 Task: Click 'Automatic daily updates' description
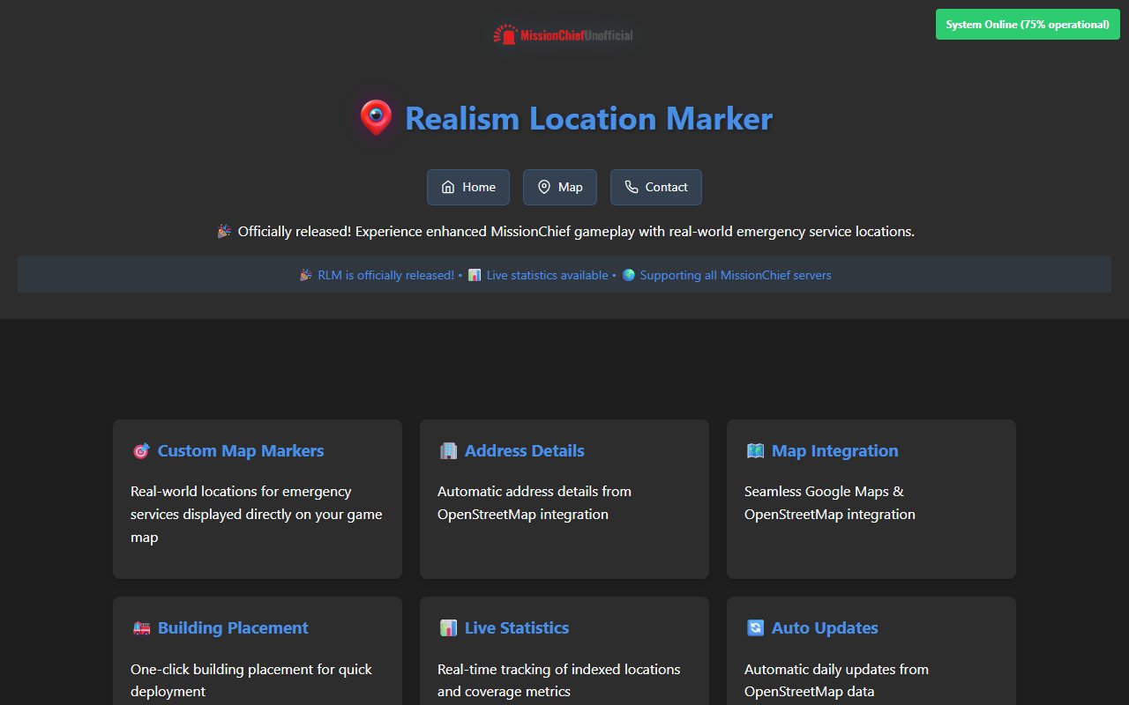pyautogui.click(x=836, y=680)
